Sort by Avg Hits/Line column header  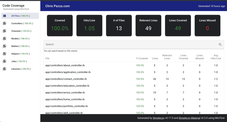click(216, 57)
